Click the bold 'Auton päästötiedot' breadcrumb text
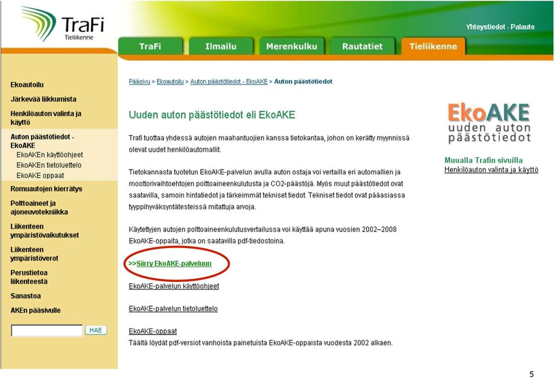Image resolution: width=557 pixels, height=378 pixels. pyautogui.click(x=303, y=82)
